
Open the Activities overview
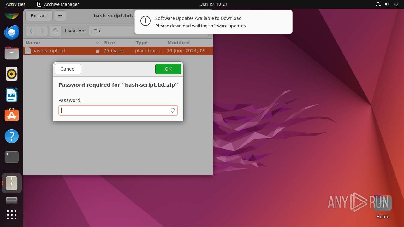click(15, 4)
